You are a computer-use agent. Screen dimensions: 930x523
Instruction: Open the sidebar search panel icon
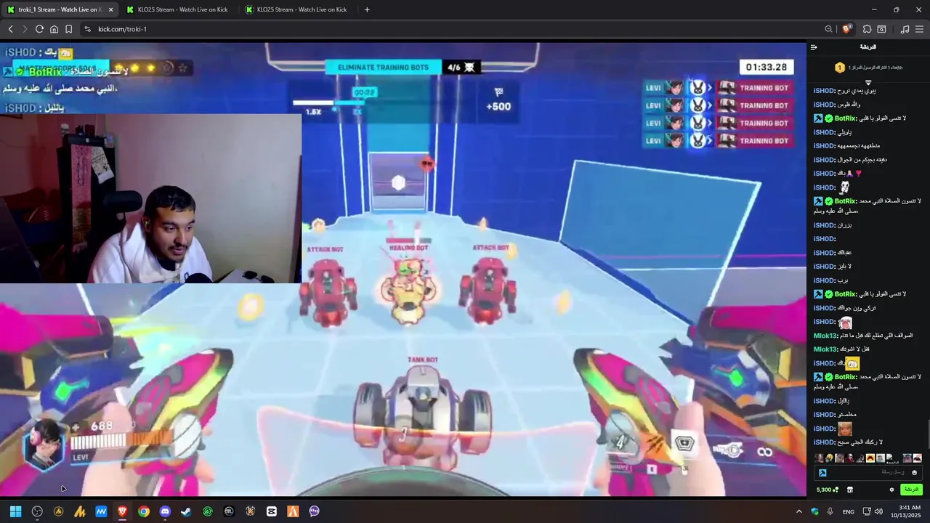click(881, 29)
